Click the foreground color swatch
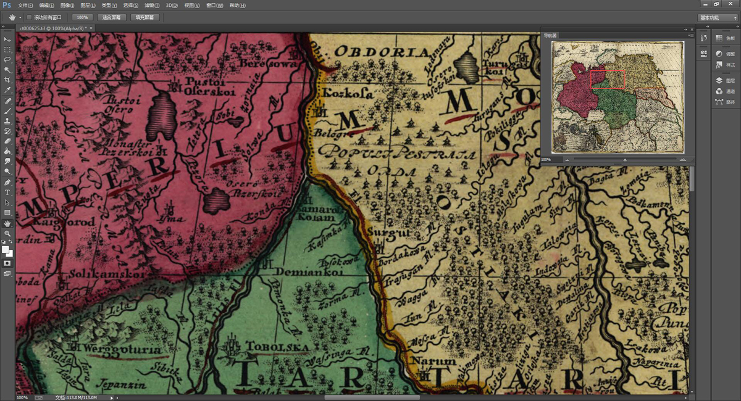The image size is (741, 401). (6, 249)
